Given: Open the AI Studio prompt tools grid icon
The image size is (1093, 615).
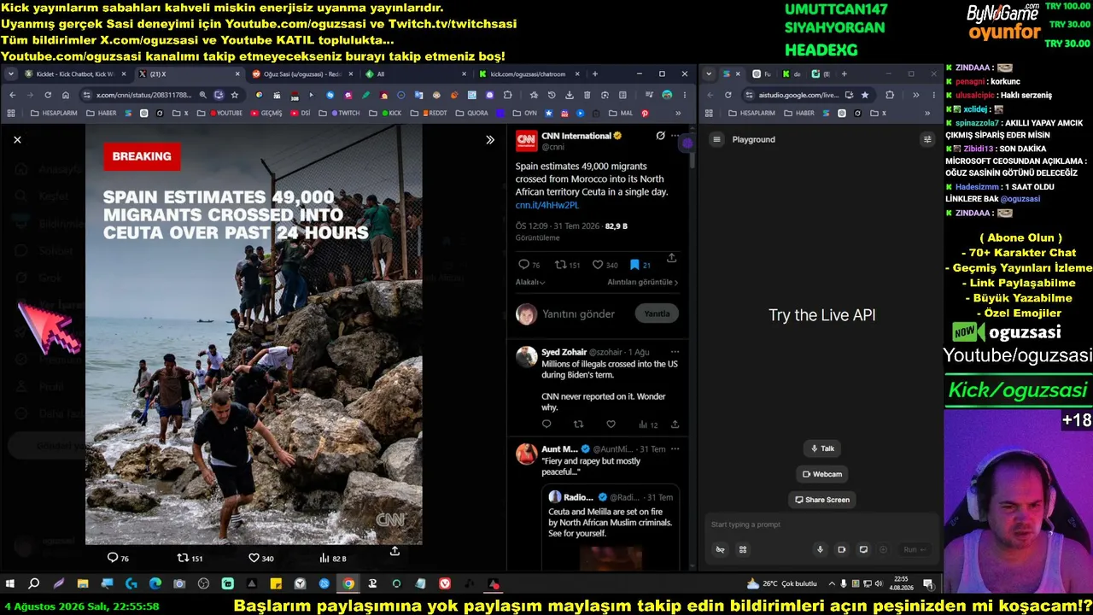Looking at the screenshot, I should [743, 550].
